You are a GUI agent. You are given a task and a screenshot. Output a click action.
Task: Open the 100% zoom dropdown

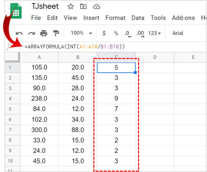click(81, 33)
